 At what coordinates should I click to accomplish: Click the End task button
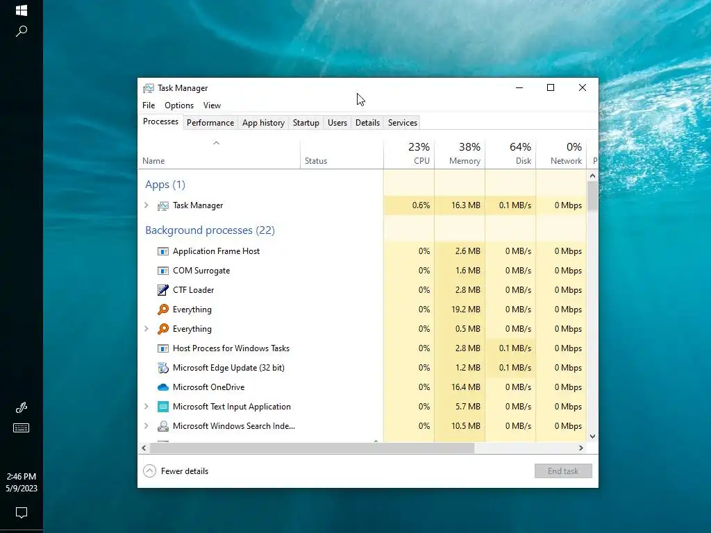point(563,471)
